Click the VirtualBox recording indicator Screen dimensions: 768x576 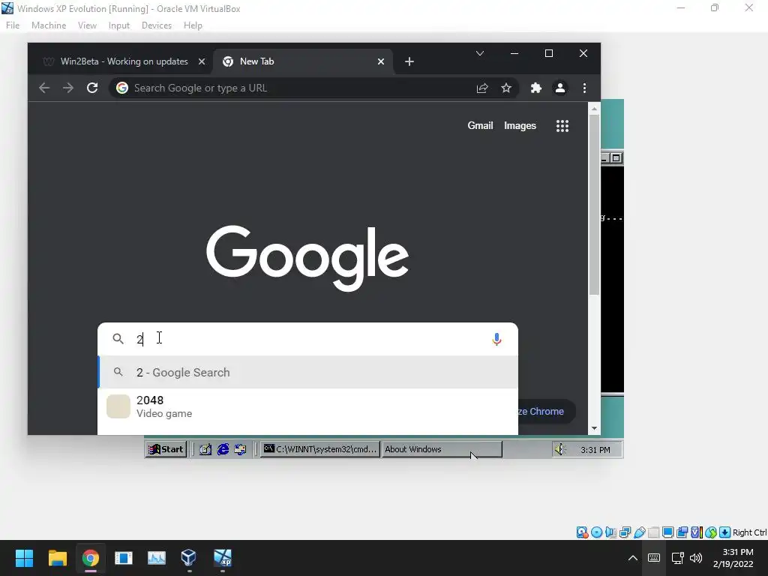(682, 532)
